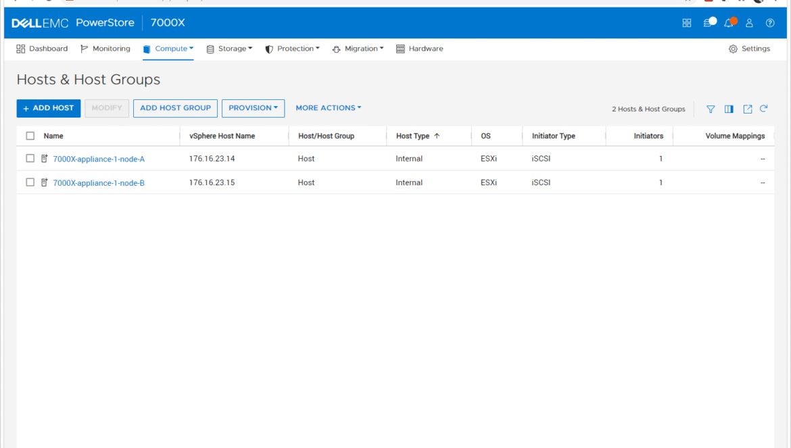The width and height of the screenshot is (791, 448).
Task: Expand the Storage menu
Action: click(x=230, y=49)
